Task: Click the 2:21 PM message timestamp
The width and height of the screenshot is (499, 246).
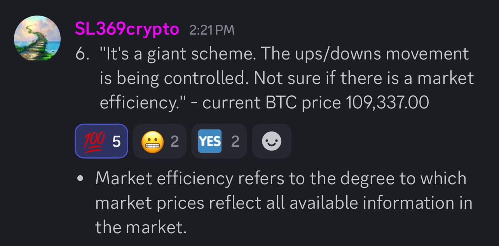Action: point(212,30)
